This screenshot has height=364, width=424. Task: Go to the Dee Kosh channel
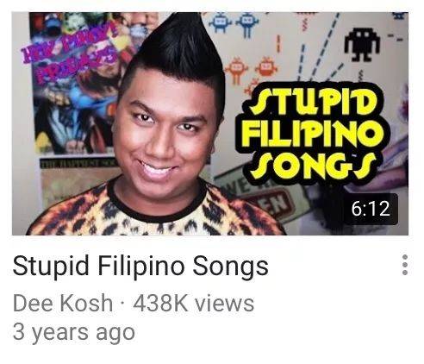63,304
